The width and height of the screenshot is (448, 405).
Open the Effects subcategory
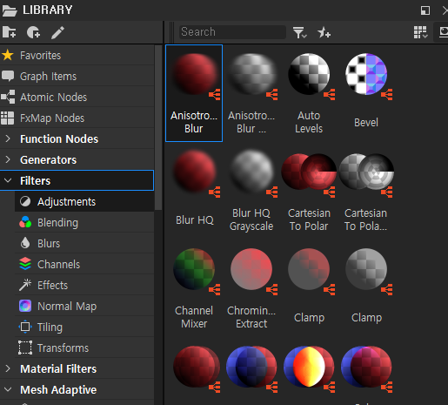(x=84, y=285)
